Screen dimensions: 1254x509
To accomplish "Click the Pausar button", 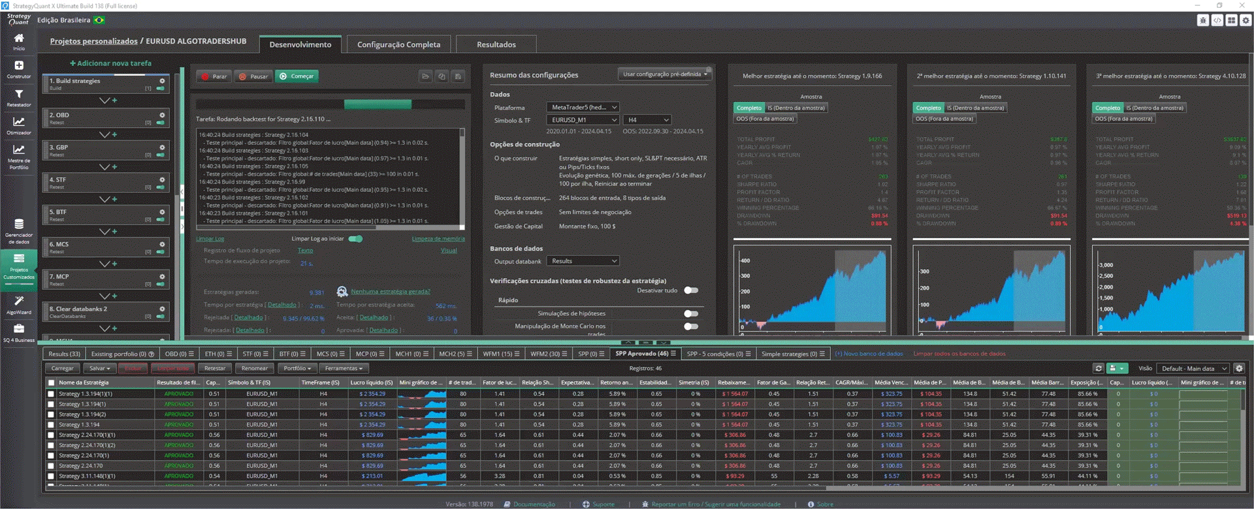I will 253,76.
